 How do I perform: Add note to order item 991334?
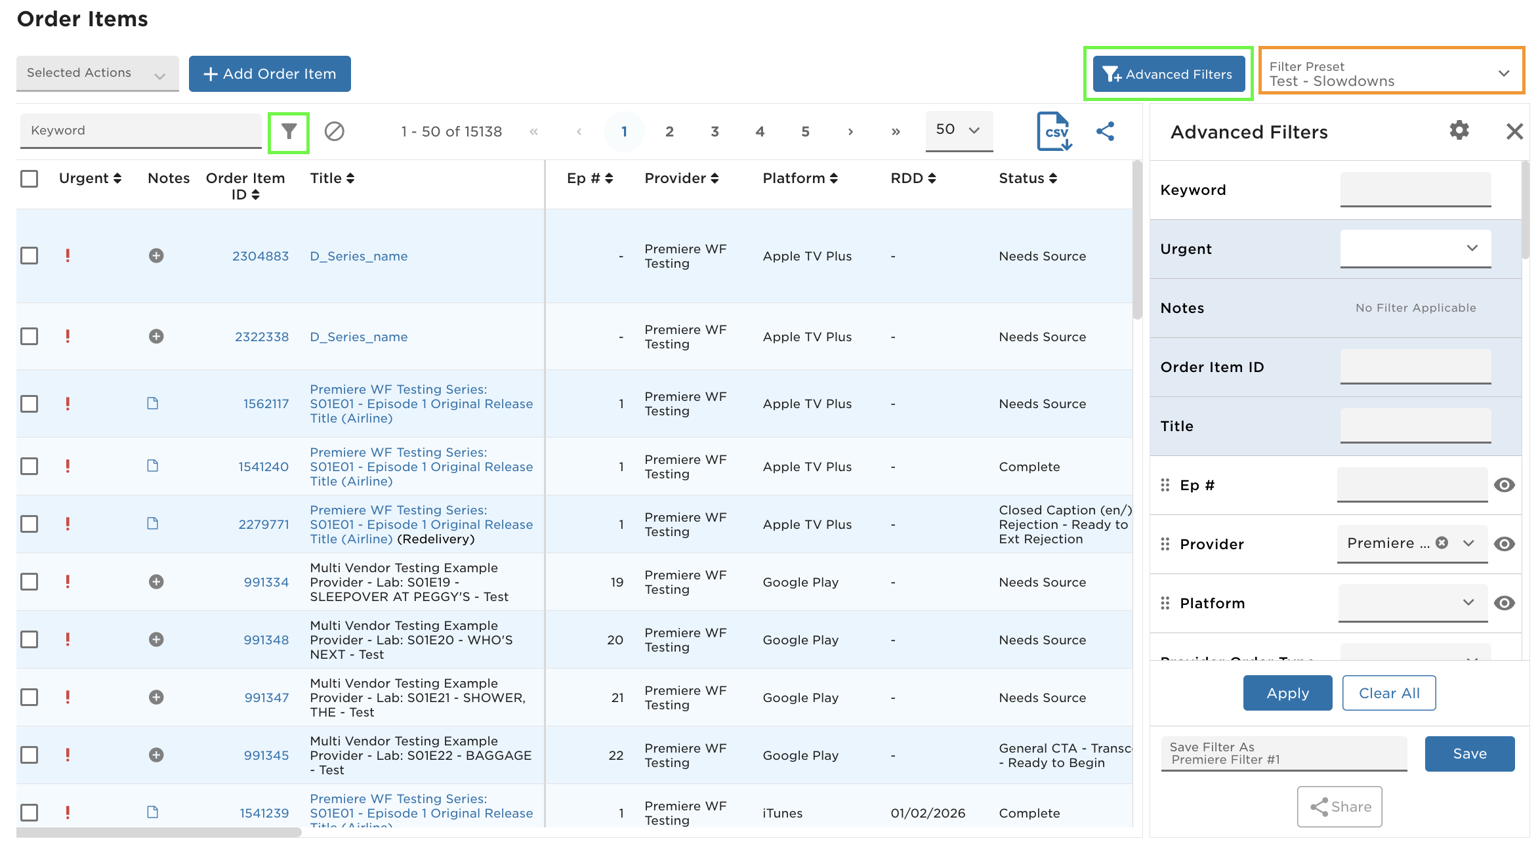[156, 582]
